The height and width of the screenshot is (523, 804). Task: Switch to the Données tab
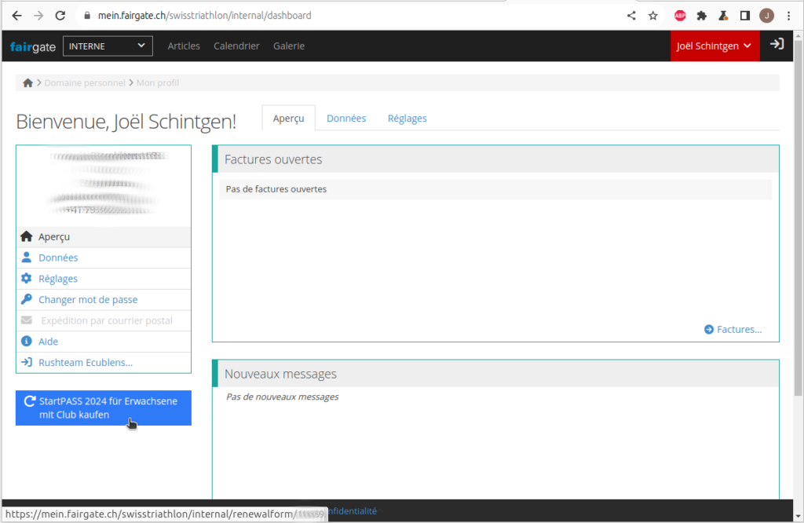(x=346, y=119)
